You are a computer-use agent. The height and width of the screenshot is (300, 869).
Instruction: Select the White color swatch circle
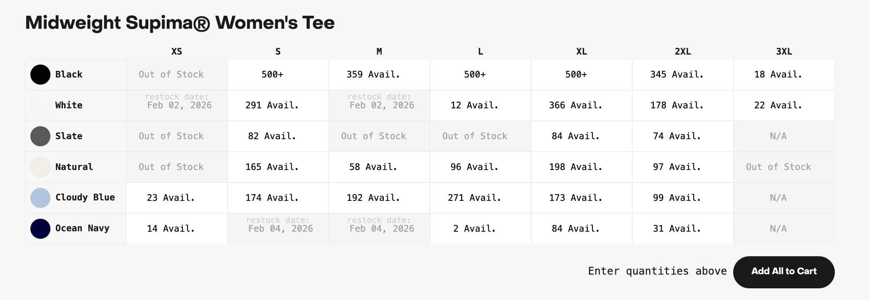tap(40, 105)
